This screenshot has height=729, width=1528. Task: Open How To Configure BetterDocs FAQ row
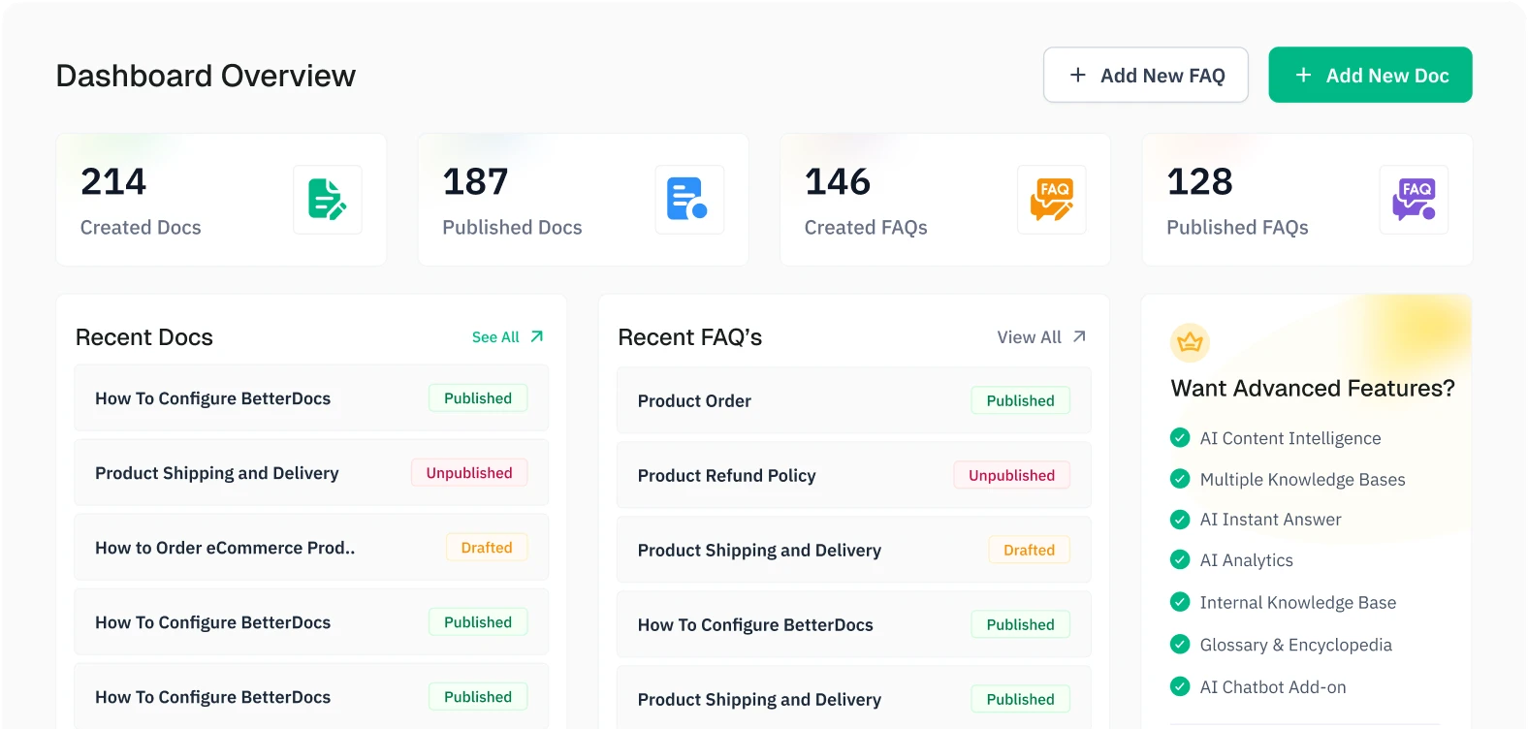click(x=854, y=624)
